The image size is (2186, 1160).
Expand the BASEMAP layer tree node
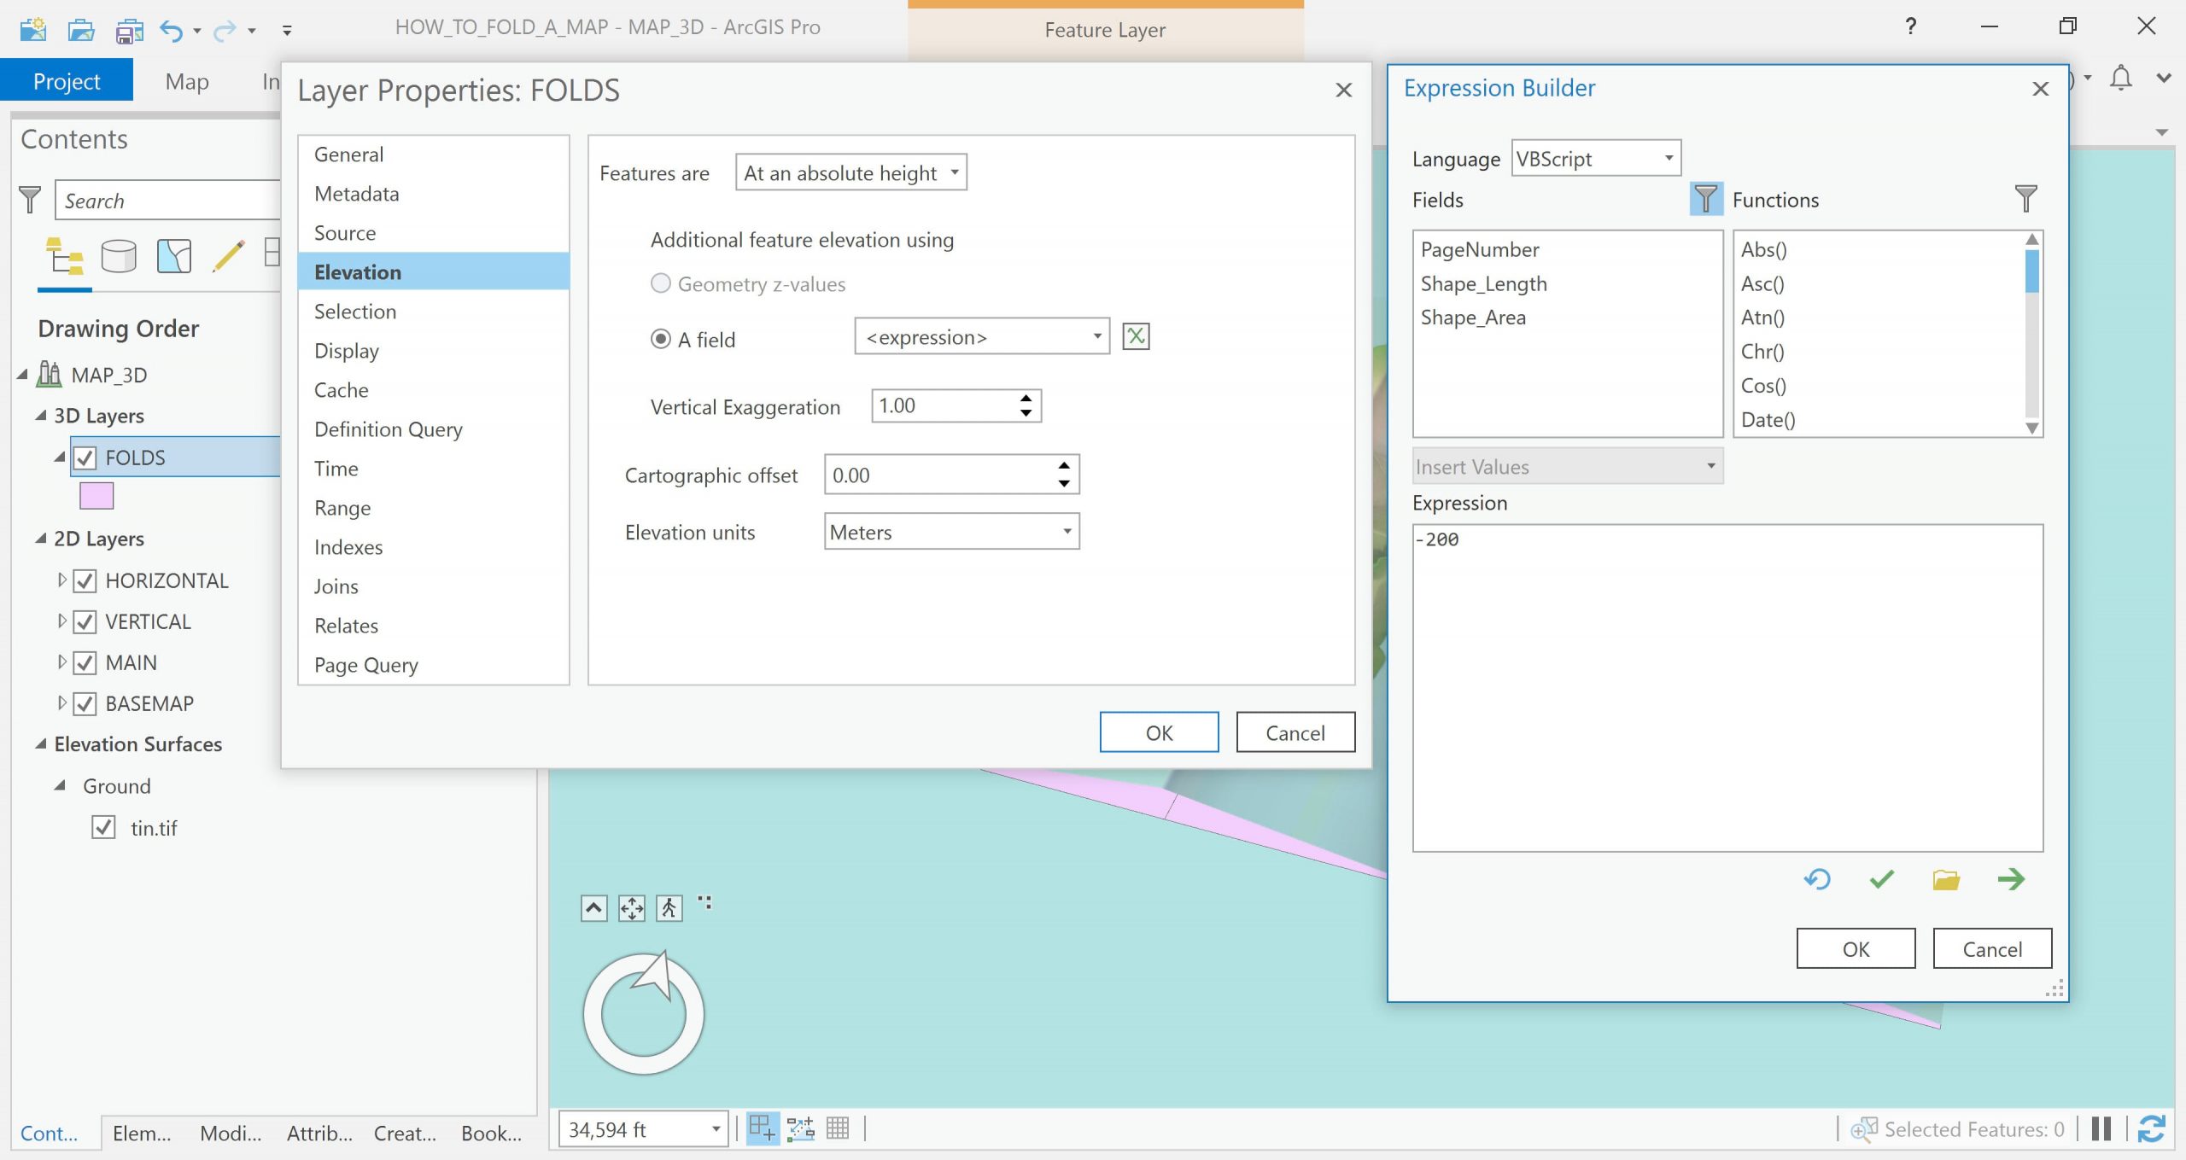coord(61,703)
